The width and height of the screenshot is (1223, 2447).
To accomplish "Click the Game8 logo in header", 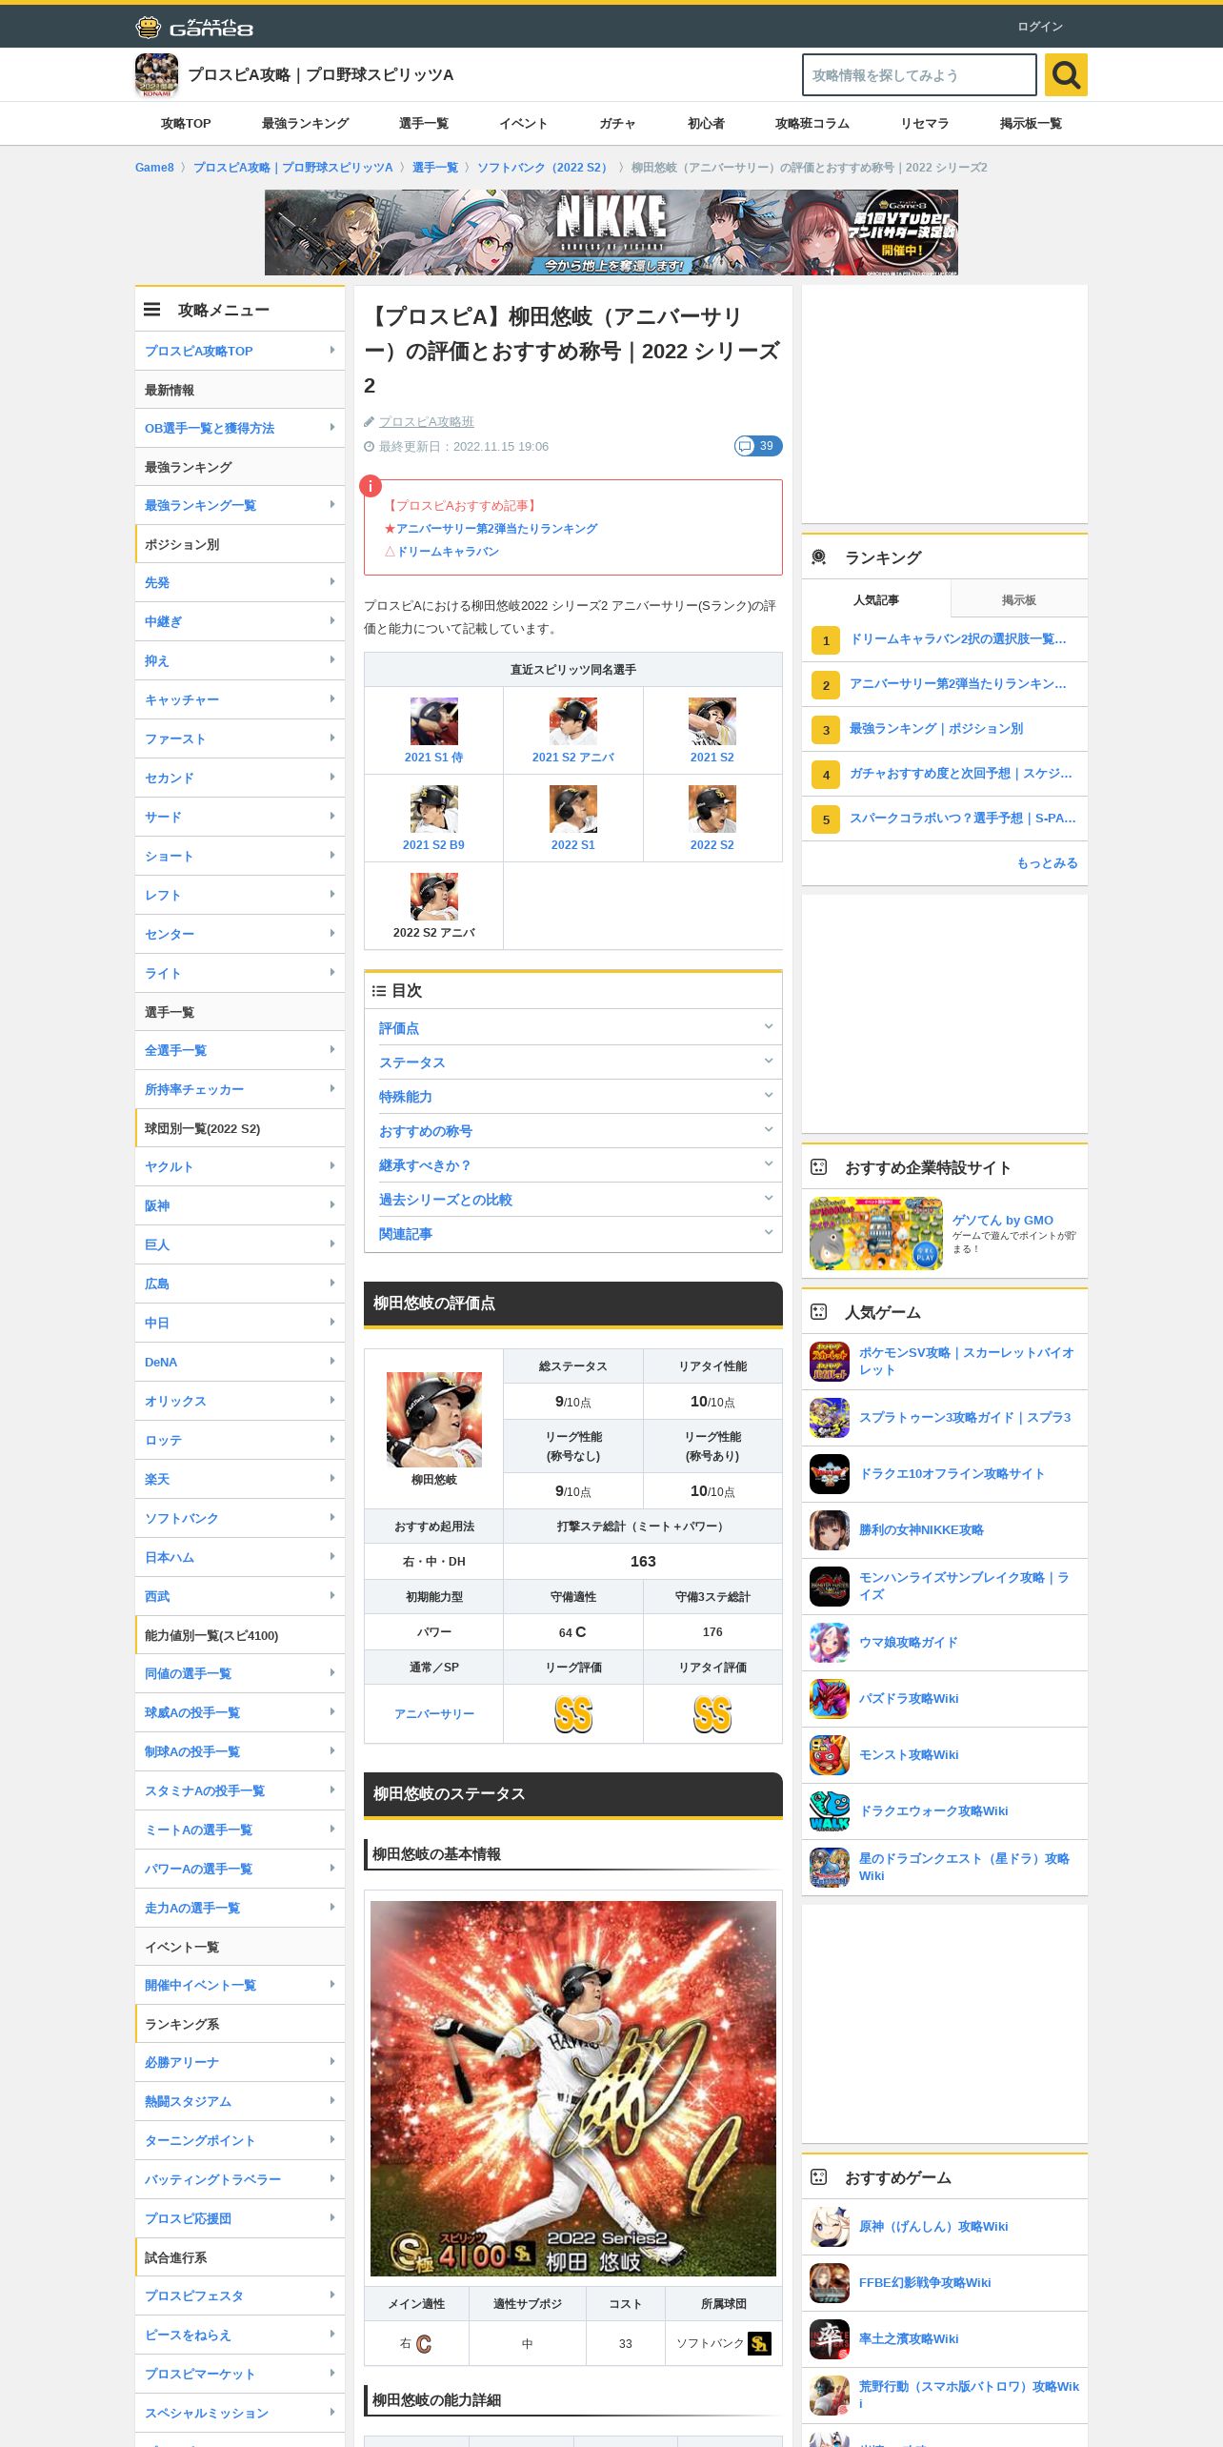I will pyautogui.click(x=194, y=27).
